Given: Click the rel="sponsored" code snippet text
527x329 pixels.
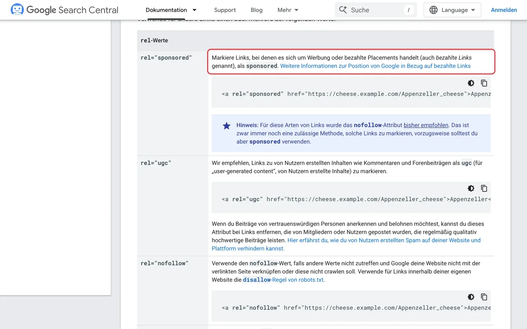Looking at the screenshot, I should click(x=356, y=94).
